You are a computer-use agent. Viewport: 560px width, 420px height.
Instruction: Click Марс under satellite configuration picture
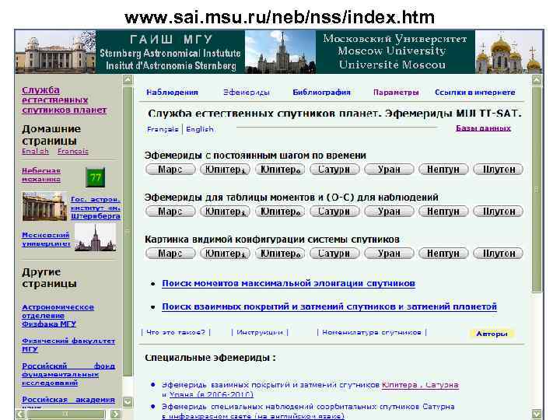[170, 254]
